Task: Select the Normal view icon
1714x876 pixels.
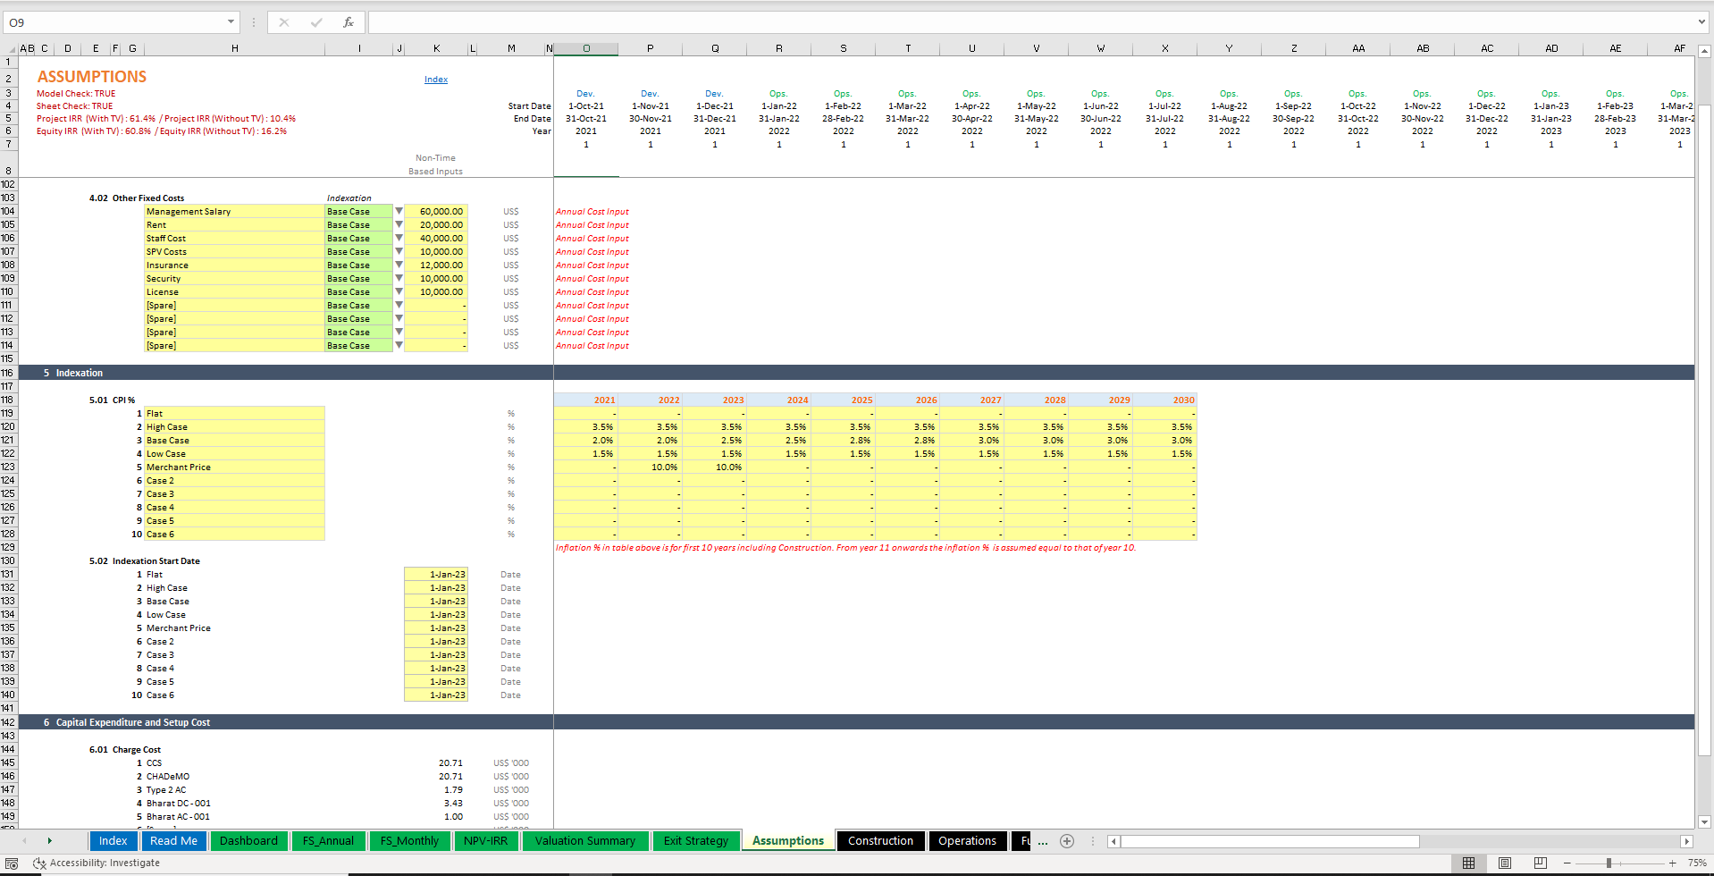Action: (x=1468, y=863)
